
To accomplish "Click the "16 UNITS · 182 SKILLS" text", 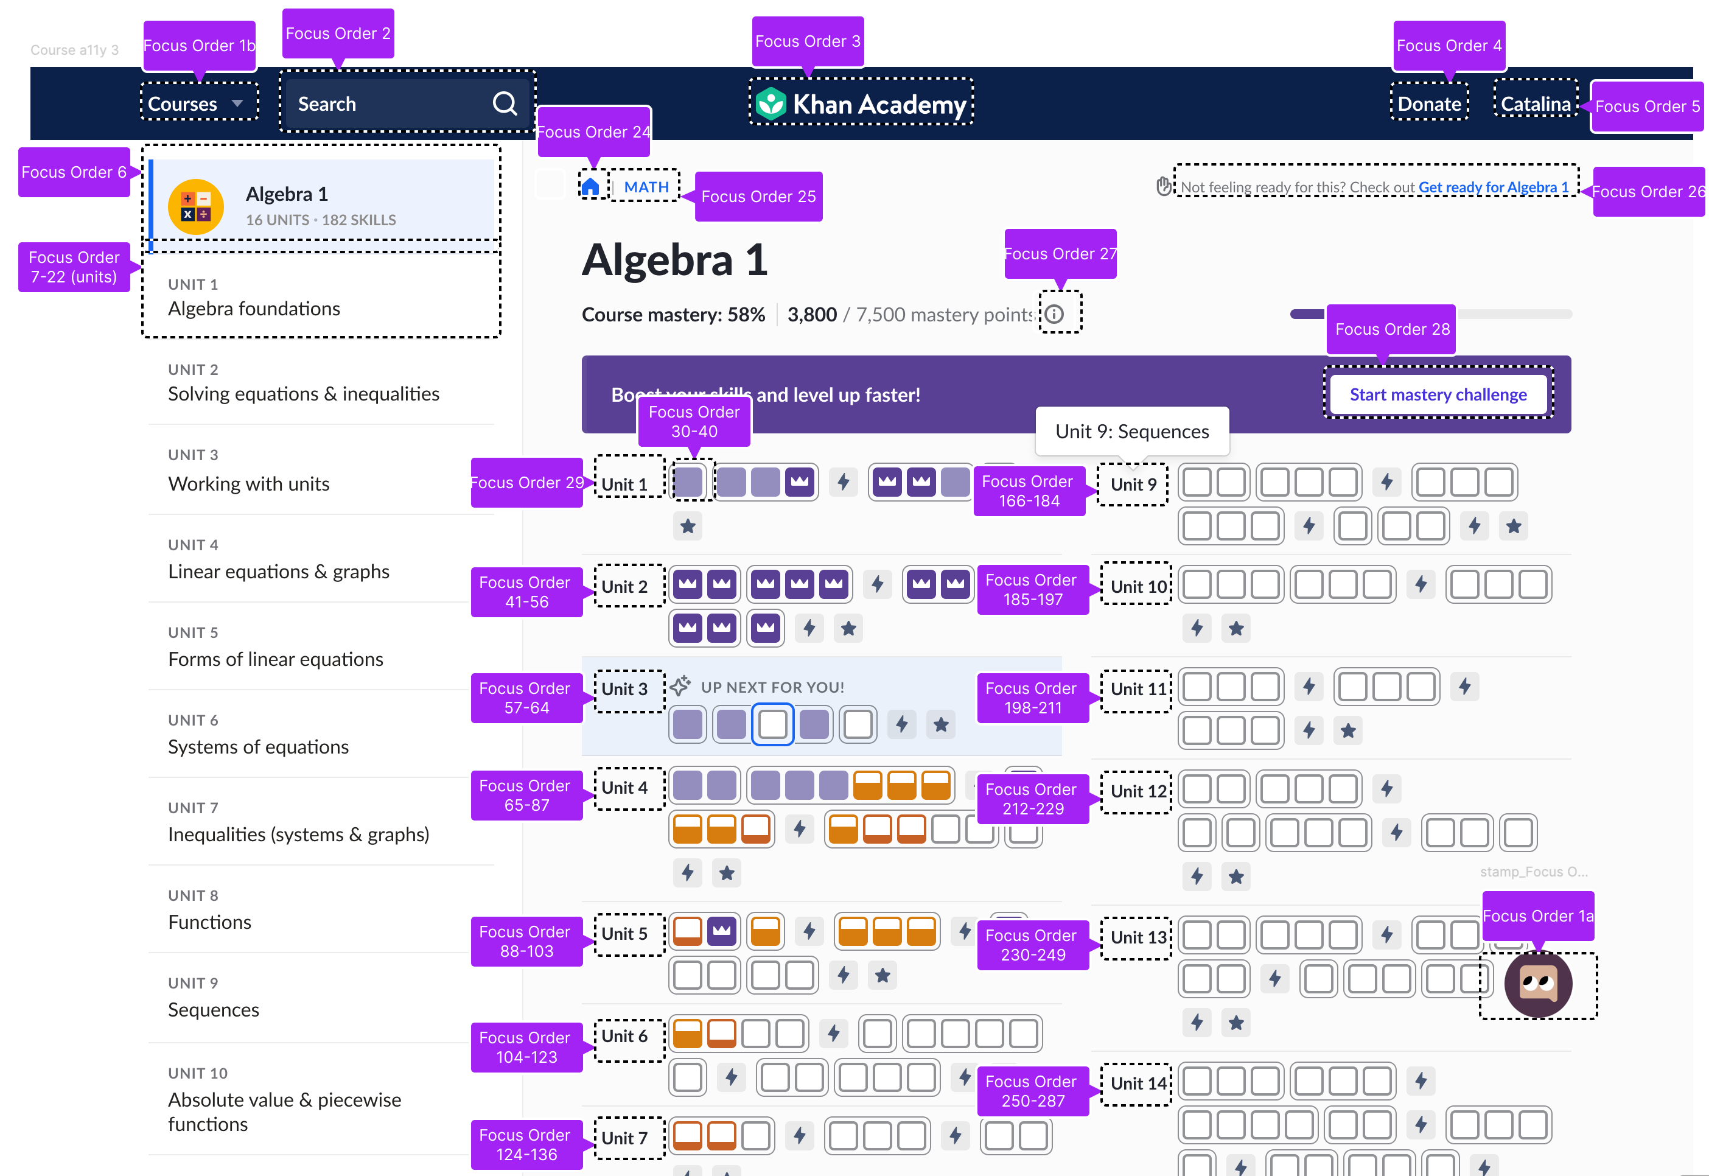I will [320, 220].
